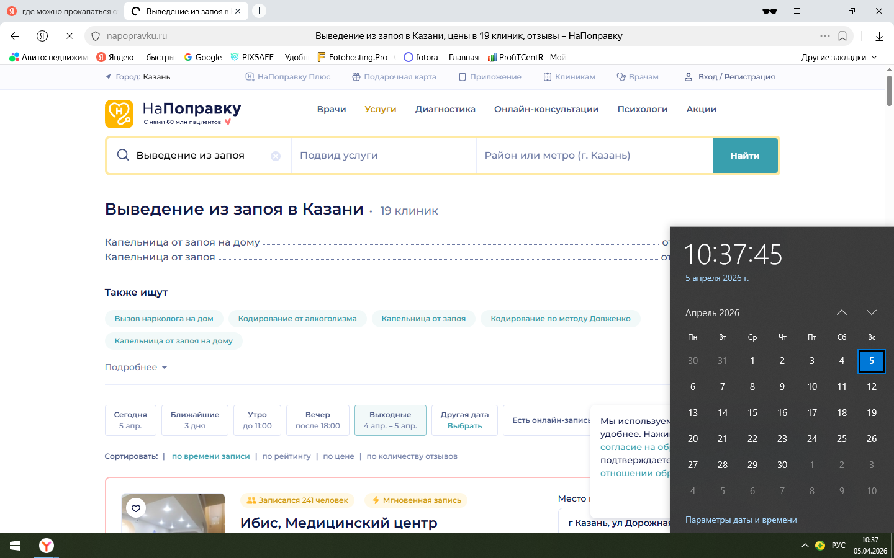Viewport: 894px width, 558px height.
Task: Open the Диагностика menu item
Action: (x=445, y=109)
